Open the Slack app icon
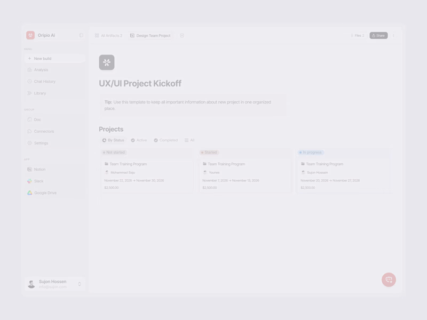The height and width of the screenshot is (320, 427). (x=29, y=181)
